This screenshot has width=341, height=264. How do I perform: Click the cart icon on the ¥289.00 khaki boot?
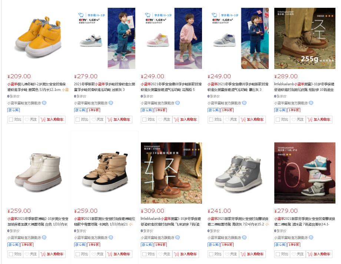coord(310,119)
